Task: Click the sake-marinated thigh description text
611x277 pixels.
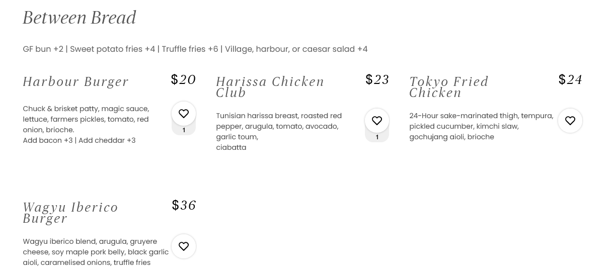Action: (481, 126)
